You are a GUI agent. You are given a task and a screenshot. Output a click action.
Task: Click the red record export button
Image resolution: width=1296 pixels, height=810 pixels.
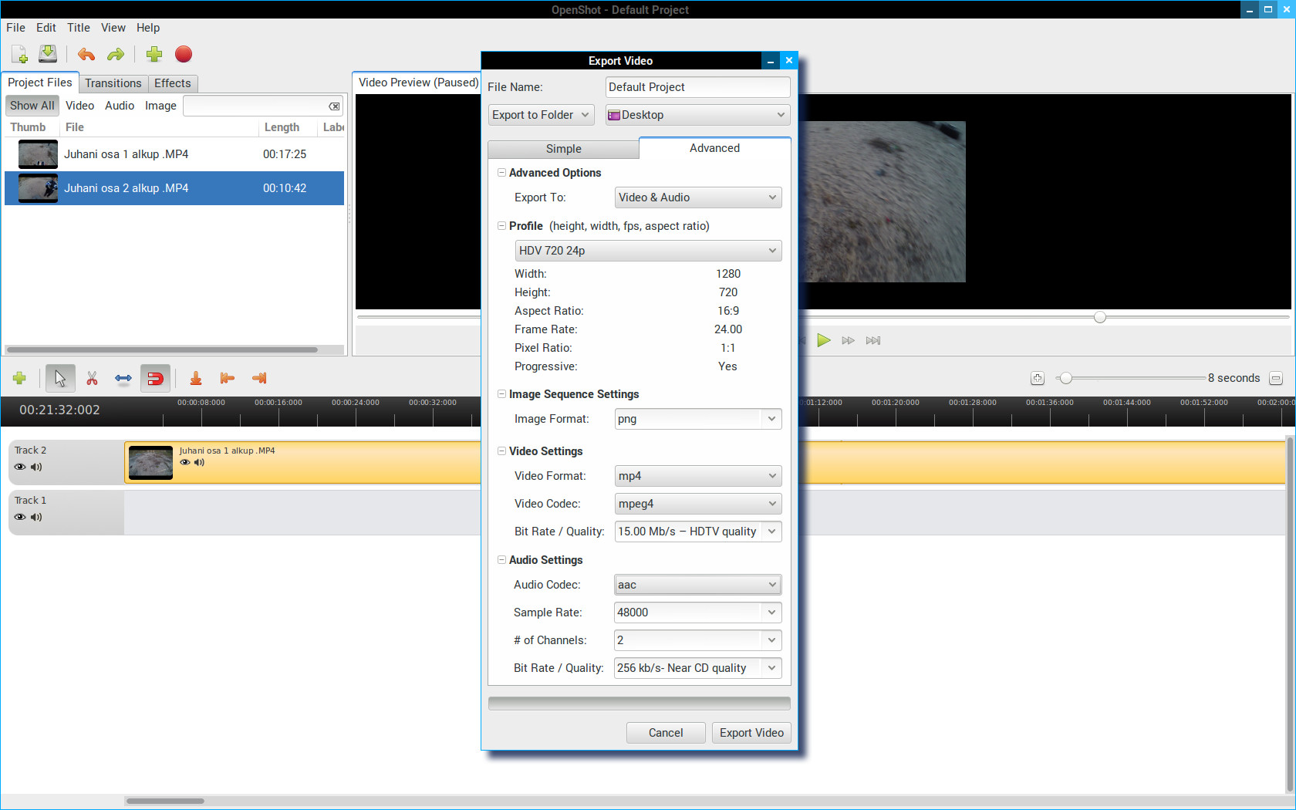(183, 54)
